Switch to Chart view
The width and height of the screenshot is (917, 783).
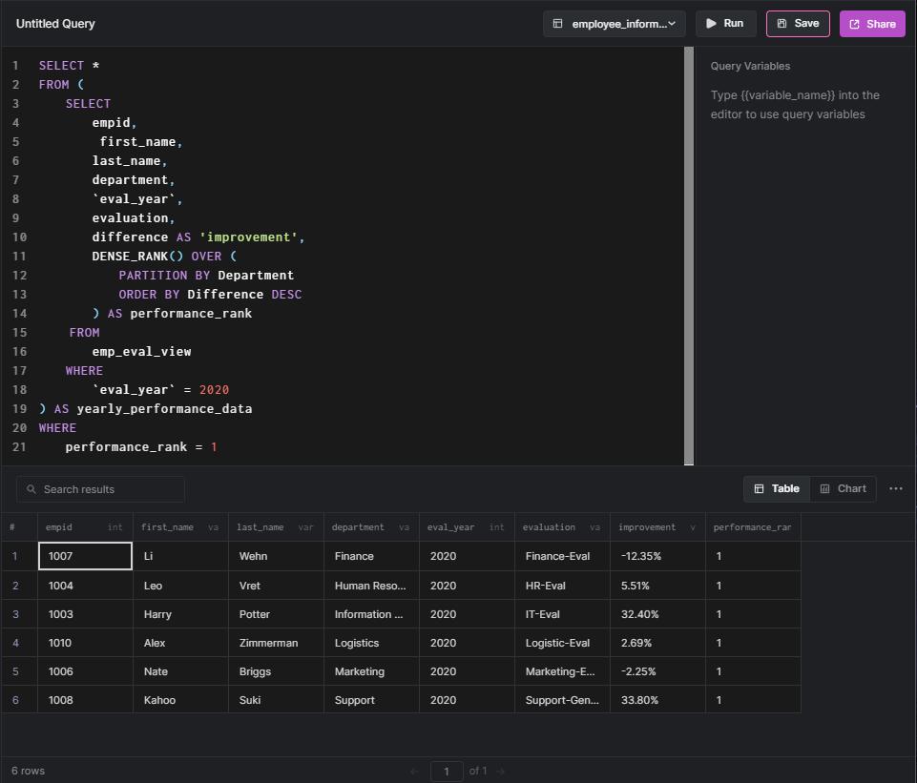(x=843, y=488)
